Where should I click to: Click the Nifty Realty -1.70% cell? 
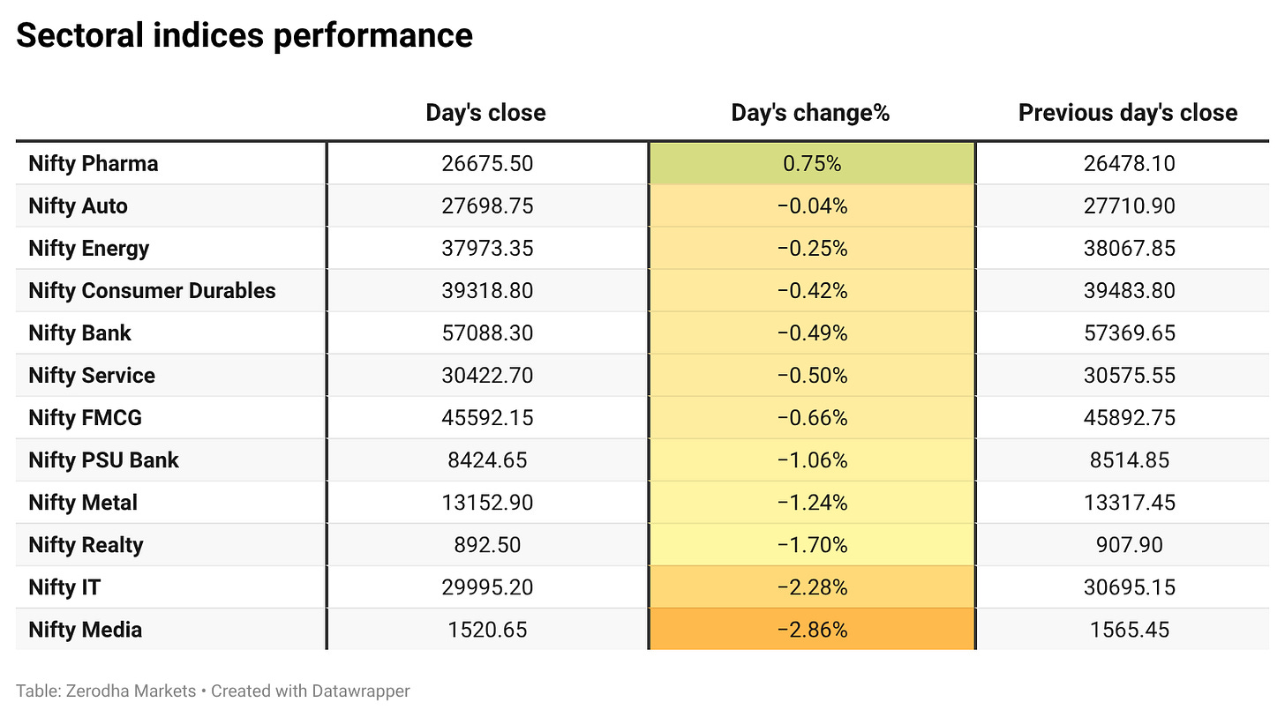pyautogui.click(x=812, y=544)
